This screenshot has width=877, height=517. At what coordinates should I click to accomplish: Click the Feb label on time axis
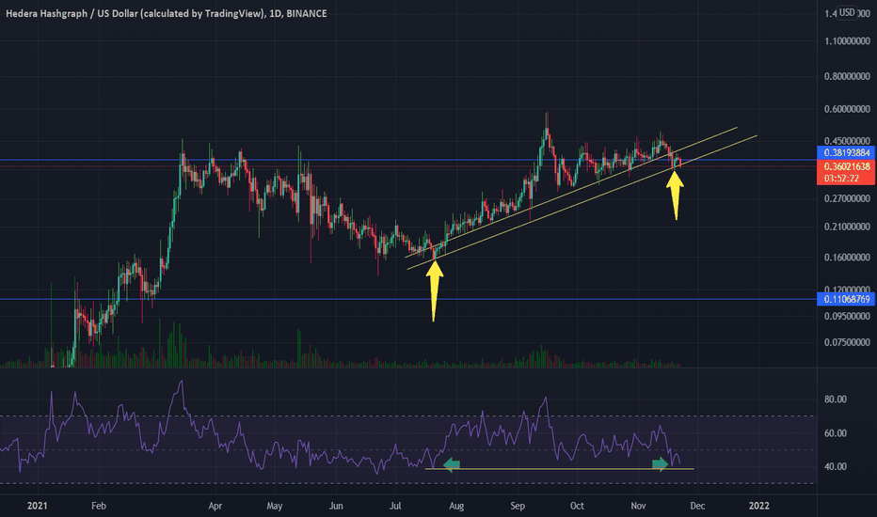pyautogui.click(x=99, y=506)
